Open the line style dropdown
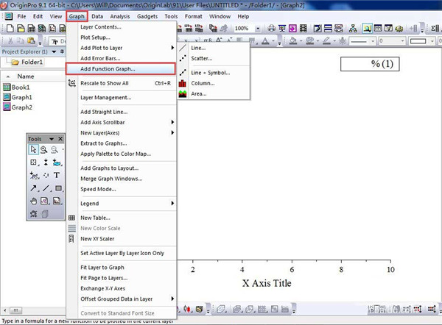Screen dimensions: 442x325 tap(372, 41)
